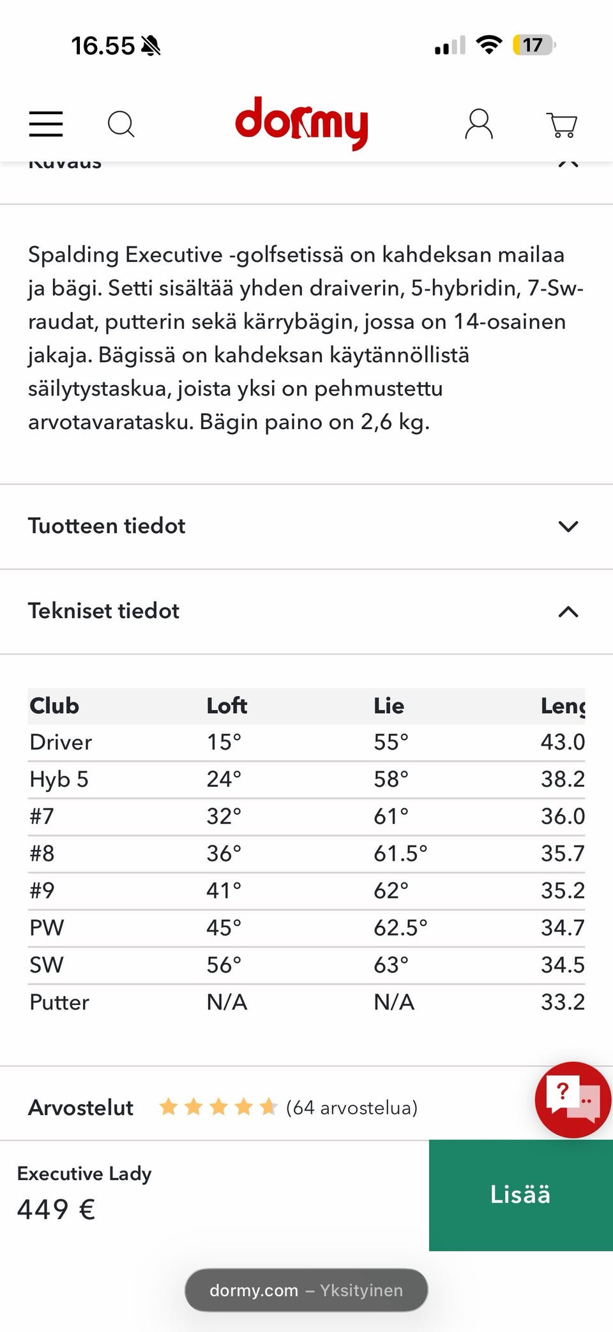
Task: Collapse the Tekniset tiedot section
Action: coord(568,612)
